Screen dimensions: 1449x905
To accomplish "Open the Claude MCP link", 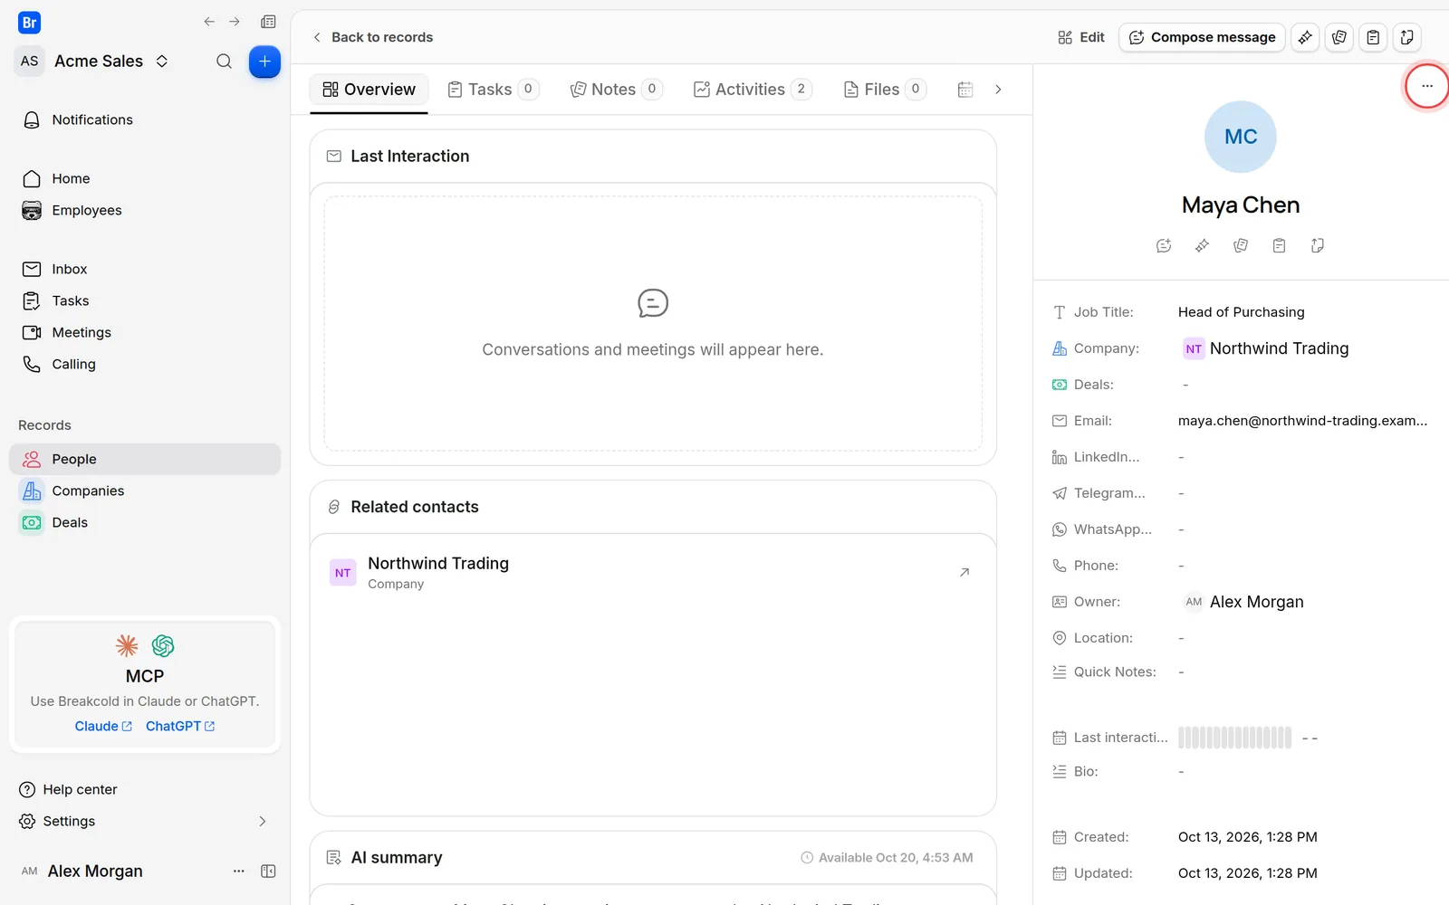I will click(103, 726).
